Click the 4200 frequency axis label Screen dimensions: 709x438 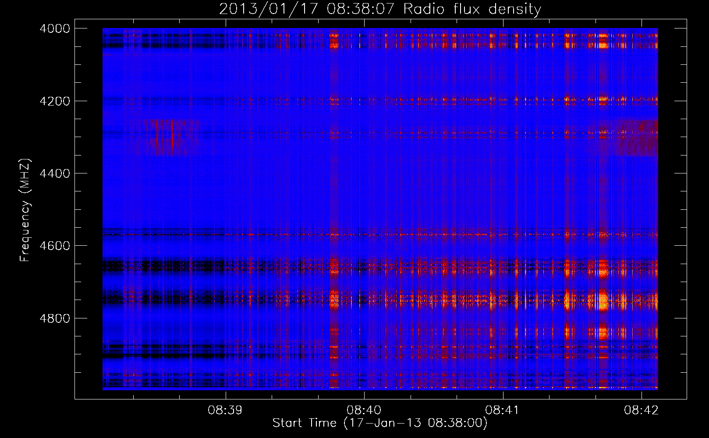coord(54,101)
